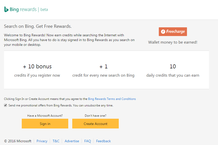This screenshot has height=145, width=218.
Task: Click the + 1 credit per search heading
Action: pos(103,67)
